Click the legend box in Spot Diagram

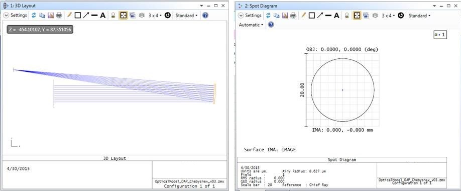pyautogui.click(x=440, y=35)
